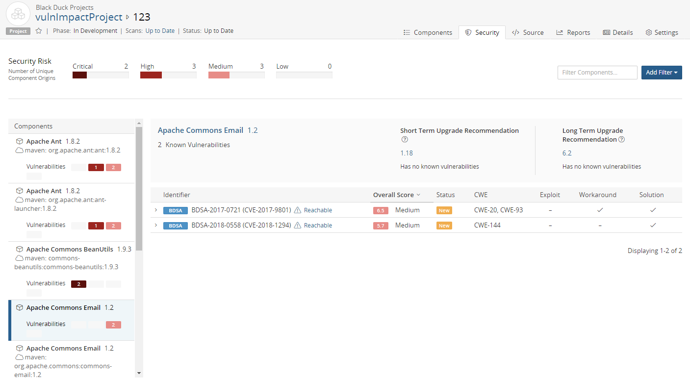Click Solution checkmark for BDSA-2018-0558

point(653,226)
